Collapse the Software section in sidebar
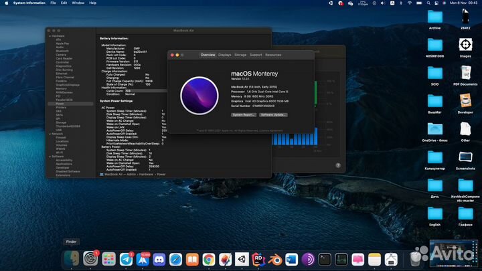This screenshot has width=482, height=271. coord(50,157)
